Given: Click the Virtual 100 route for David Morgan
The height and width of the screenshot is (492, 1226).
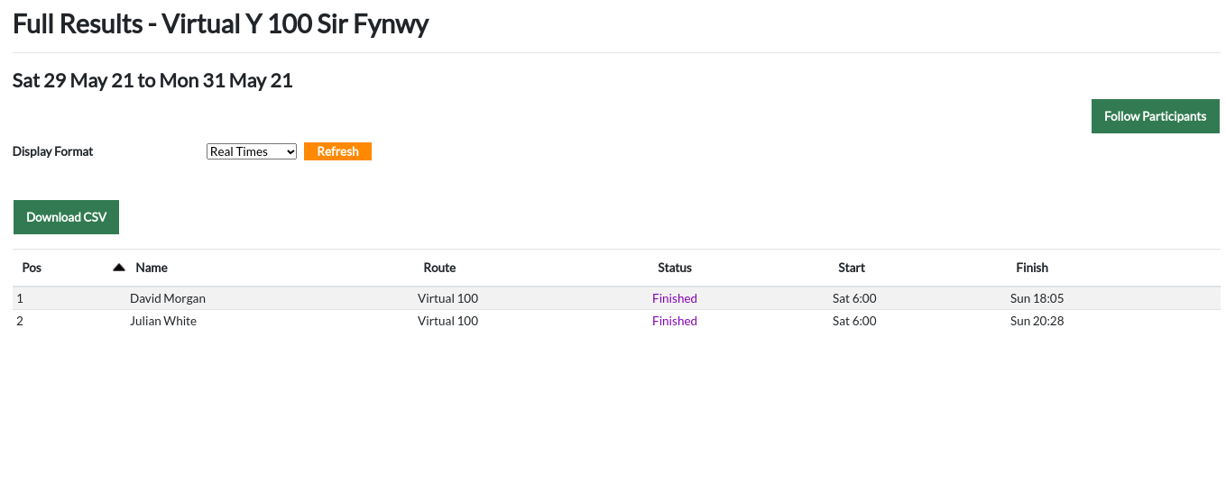Looking at the screenshot, I should (x=447, y=298).
